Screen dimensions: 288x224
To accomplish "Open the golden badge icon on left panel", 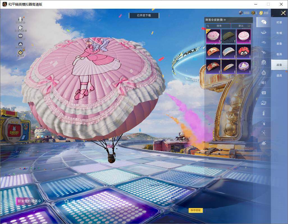I will coord(20,53).
